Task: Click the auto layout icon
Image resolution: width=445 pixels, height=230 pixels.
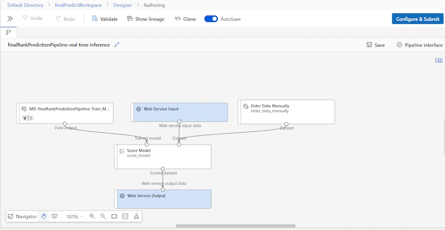Action: point(136,216)
